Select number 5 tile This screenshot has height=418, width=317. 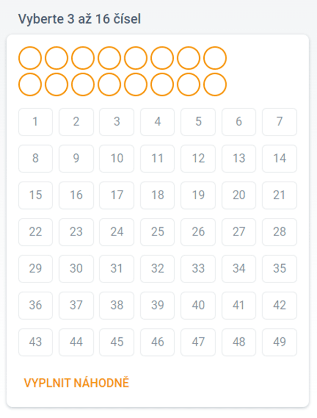198,122
